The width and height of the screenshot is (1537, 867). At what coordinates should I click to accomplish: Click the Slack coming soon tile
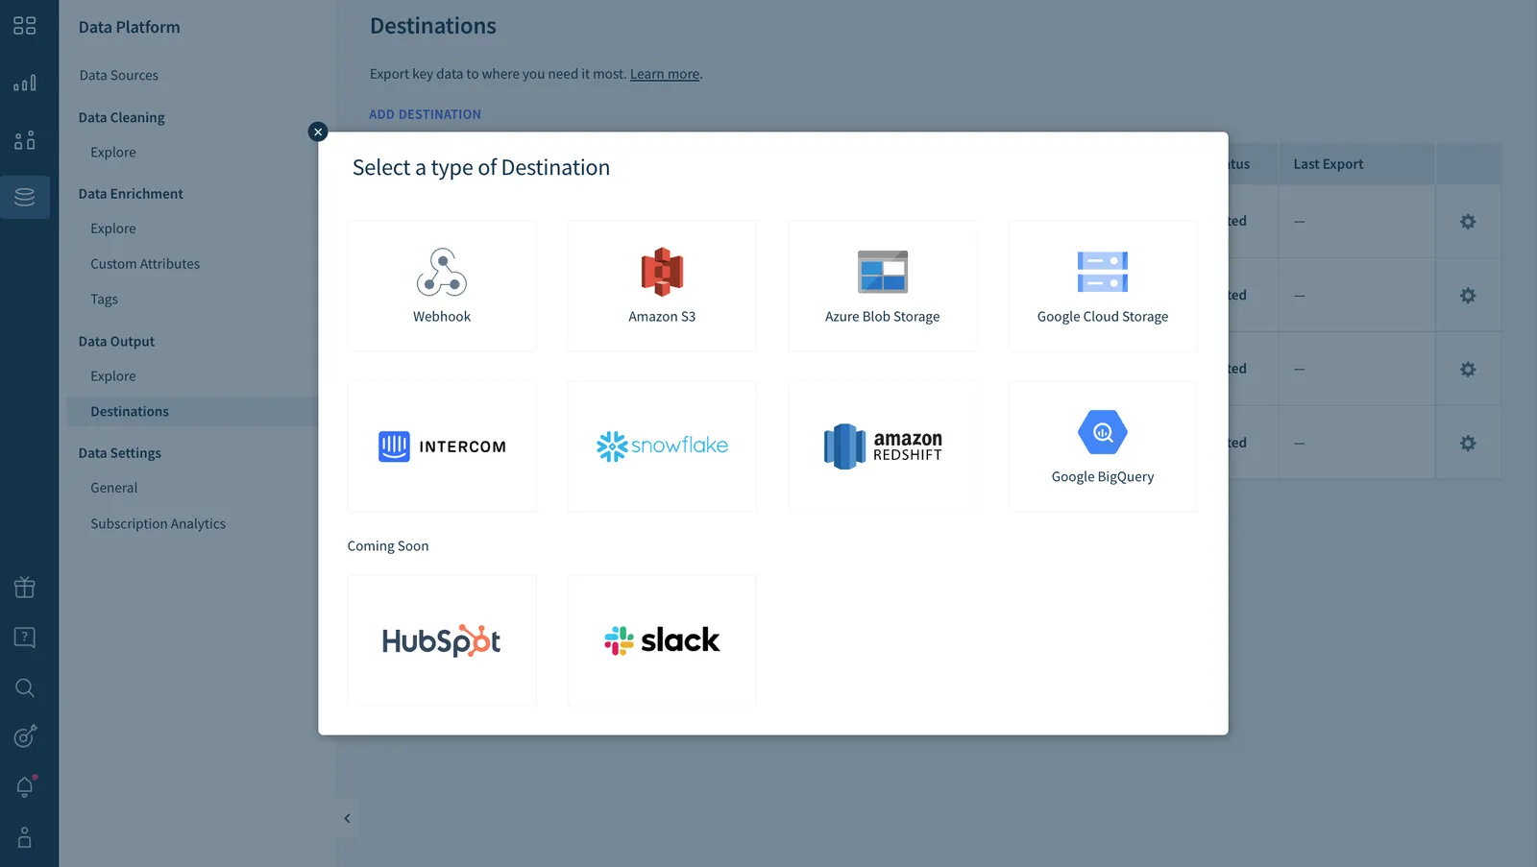point(662,640)
